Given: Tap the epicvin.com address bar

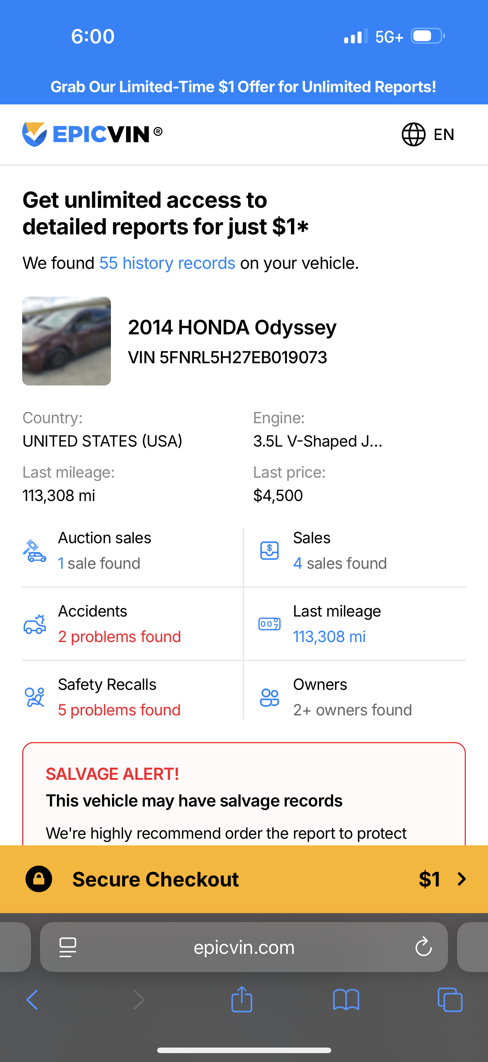Looking at the screenshot, I should click(x=244, y=947).
